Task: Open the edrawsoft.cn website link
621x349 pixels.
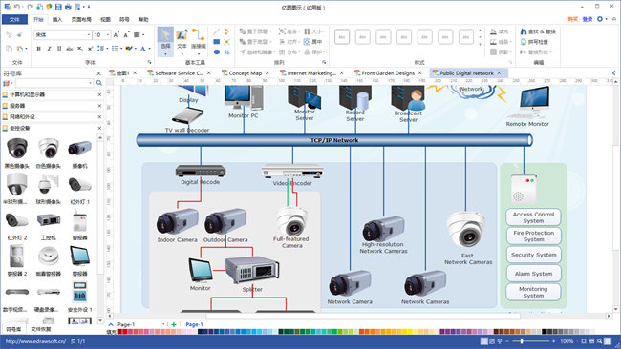Action: click(35, 341)
